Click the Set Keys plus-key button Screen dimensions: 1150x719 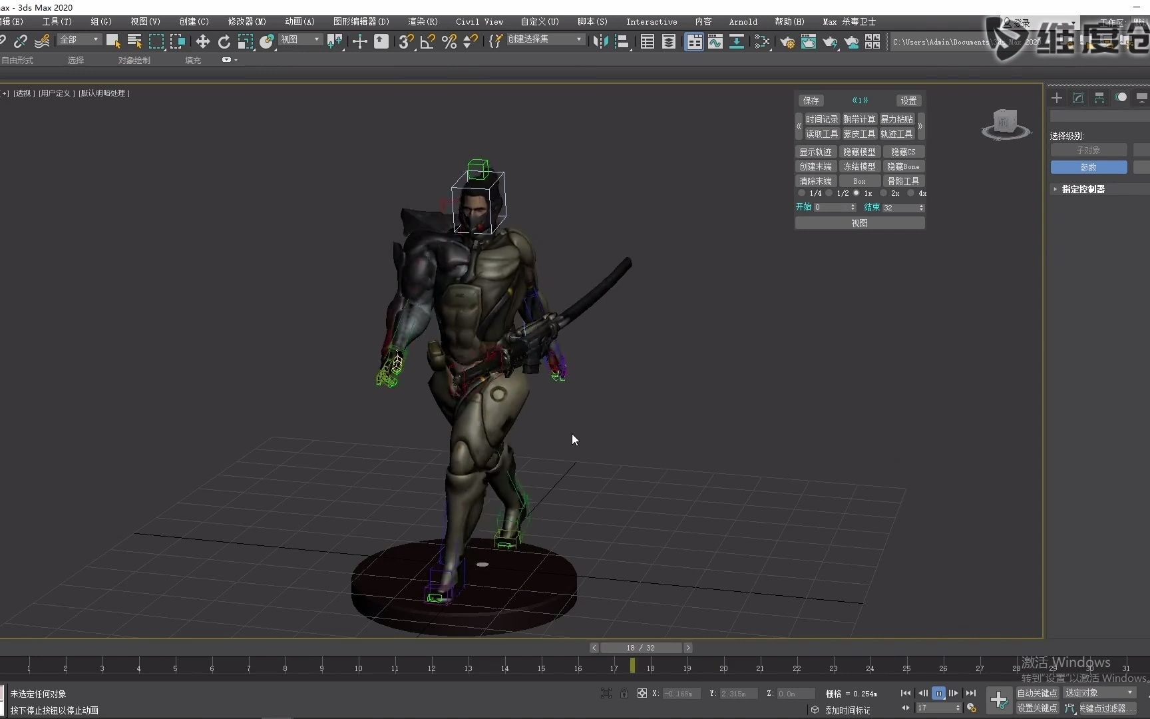(998, 699)
